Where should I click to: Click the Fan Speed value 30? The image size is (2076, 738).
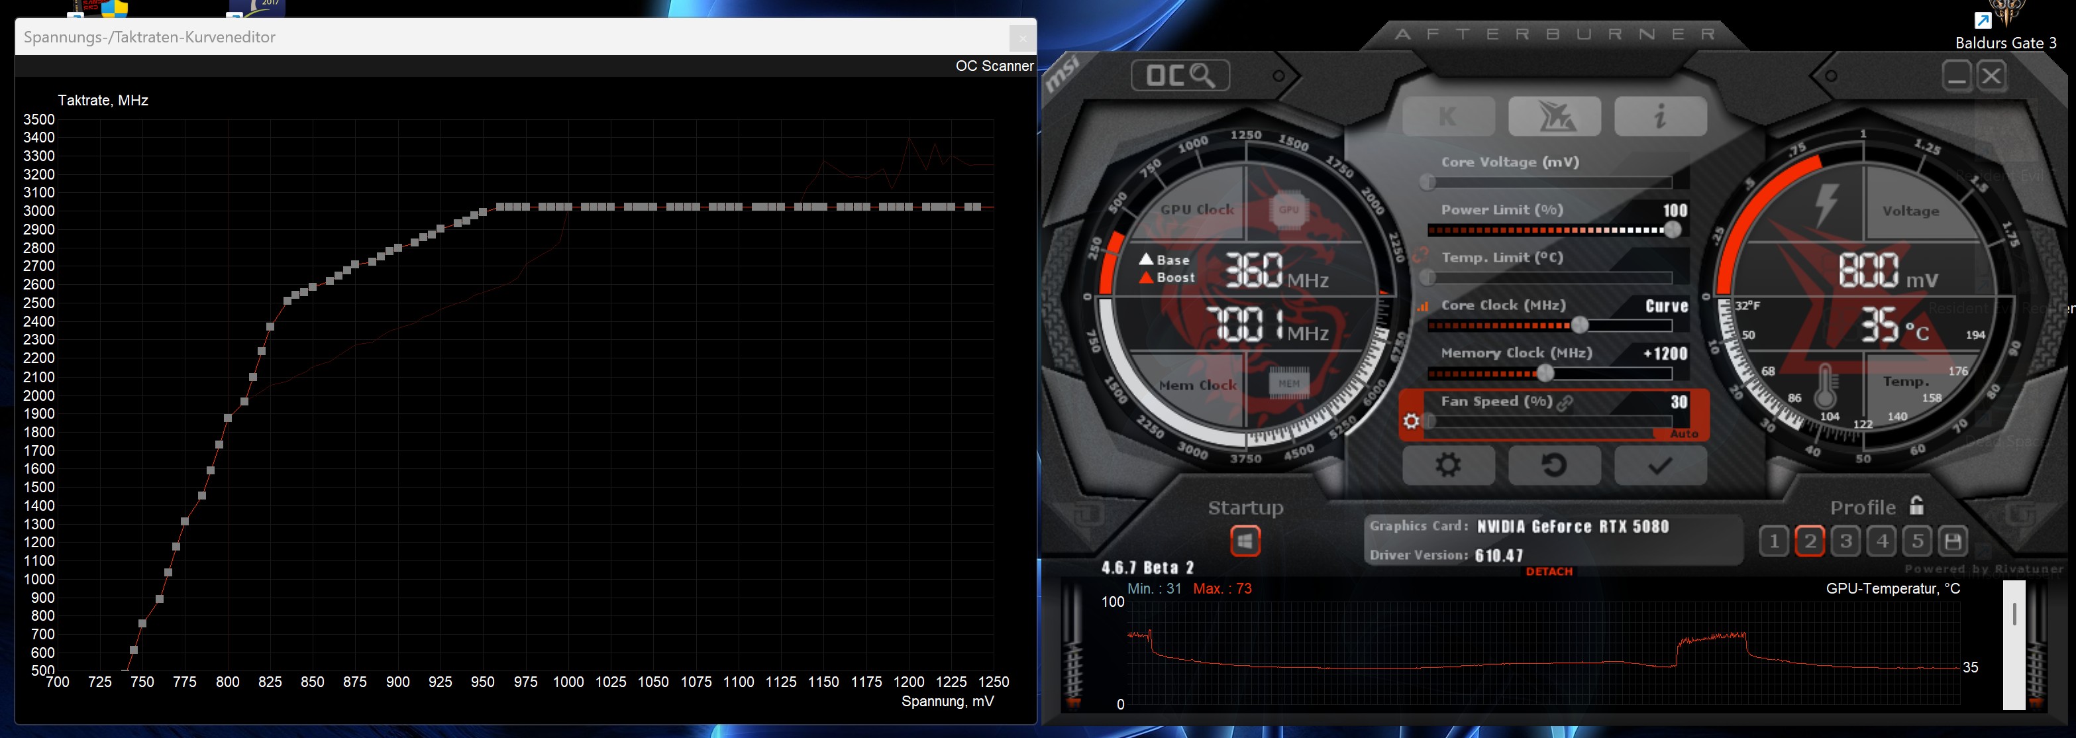coord(1679,402)
